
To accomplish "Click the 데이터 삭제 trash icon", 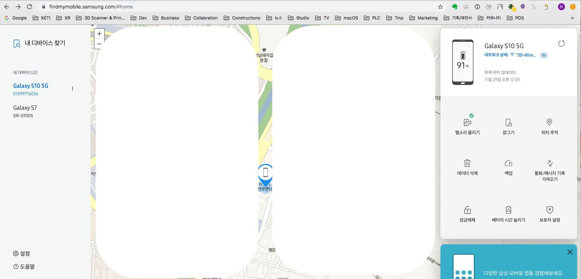I will pyautogui.click(x=467, y=163).
